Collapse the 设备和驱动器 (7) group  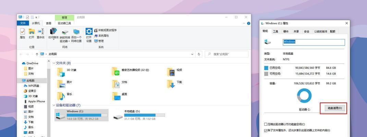pyautogui.click(x=54, y=105)
